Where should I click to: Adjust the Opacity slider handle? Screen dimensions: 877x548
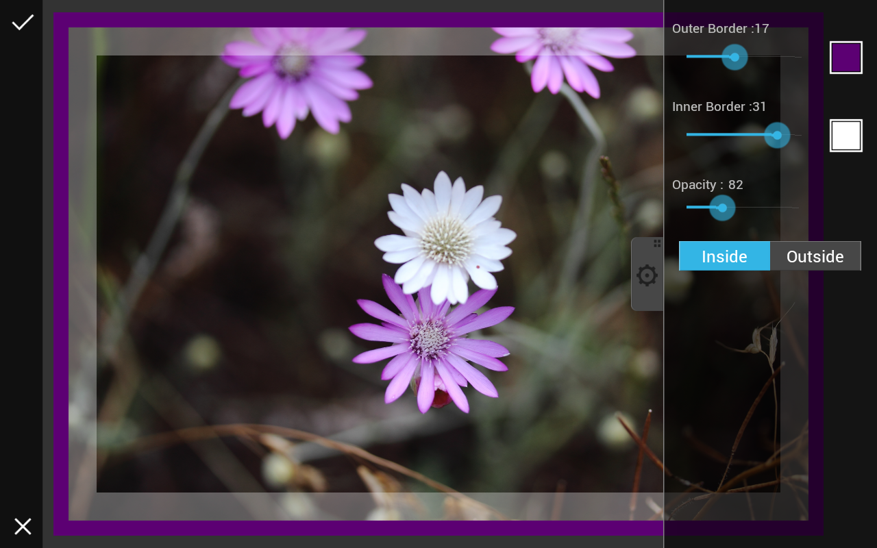(722, 208)
